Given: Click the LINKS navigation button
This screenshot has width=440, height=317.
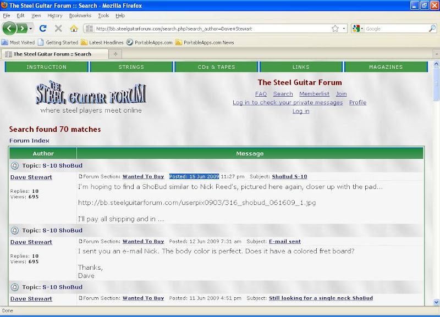Looking at the screenshot, I should (x=301, y=67).
